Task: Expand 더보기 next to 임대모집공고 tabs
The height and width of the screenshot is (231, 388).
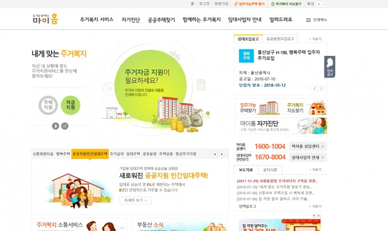Action: [x=315, y=39]
